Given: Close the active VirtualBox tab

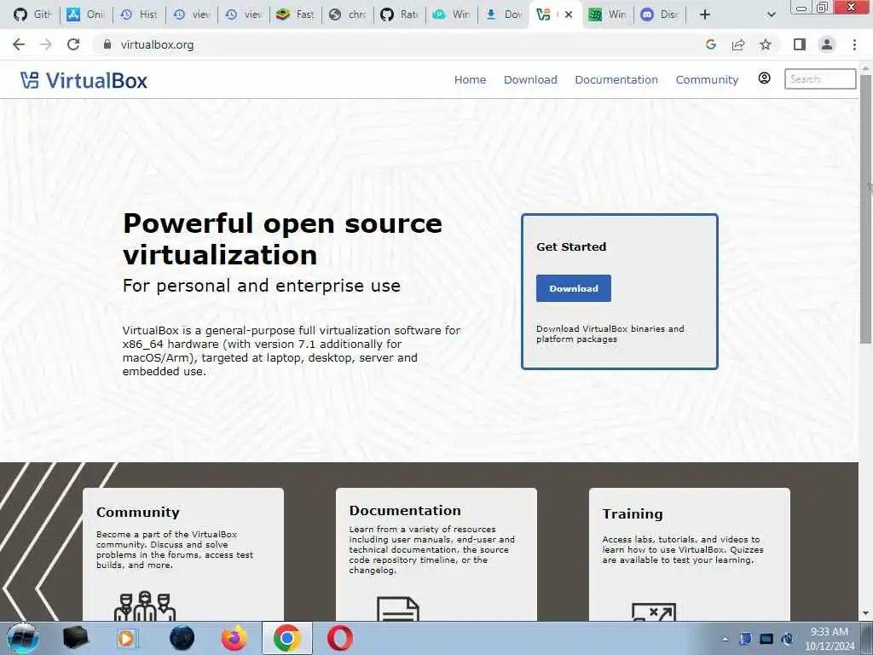Looking at the screenshot, I should [569, 14].
